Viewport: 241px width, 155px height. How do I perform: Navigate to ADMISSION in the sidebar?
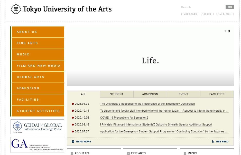(38, 88)
